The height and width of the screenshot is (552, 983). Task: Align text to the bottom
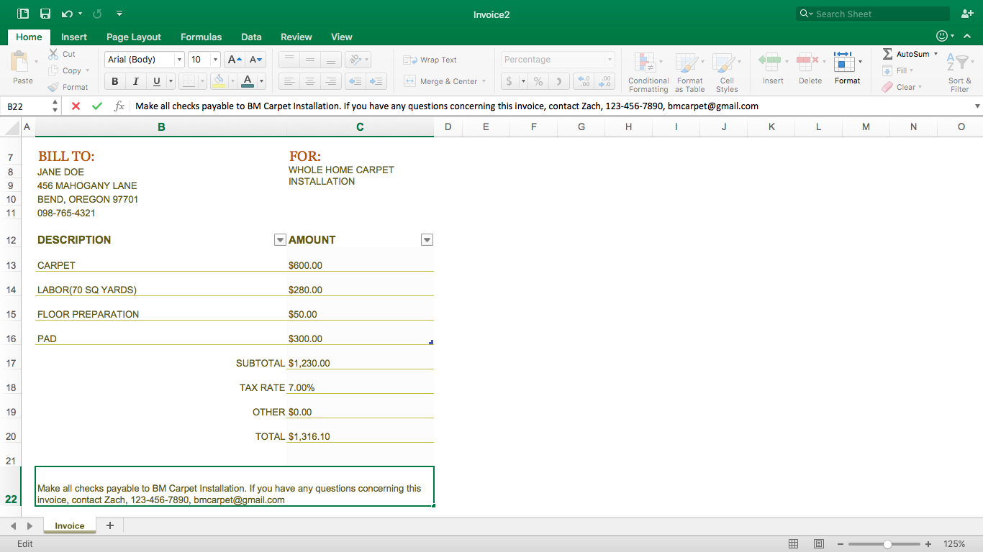(x=331, y=60)
